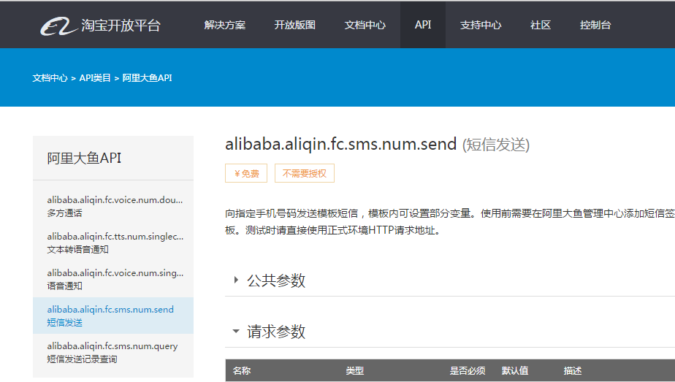Viewport: 675px width, 382px height.
Task: Click the 不需要授权 tag
Action: click(305, 173)
